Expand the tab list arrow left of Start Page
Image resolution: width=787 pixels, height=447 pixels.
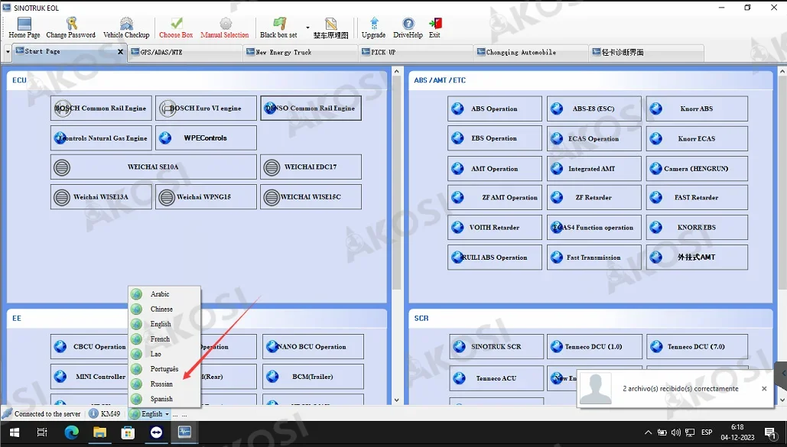point(8,51)
